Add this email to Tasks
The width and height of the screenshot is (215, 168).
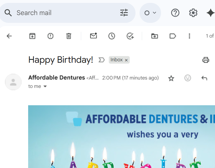pyautogui.click(x=130, y=36)
